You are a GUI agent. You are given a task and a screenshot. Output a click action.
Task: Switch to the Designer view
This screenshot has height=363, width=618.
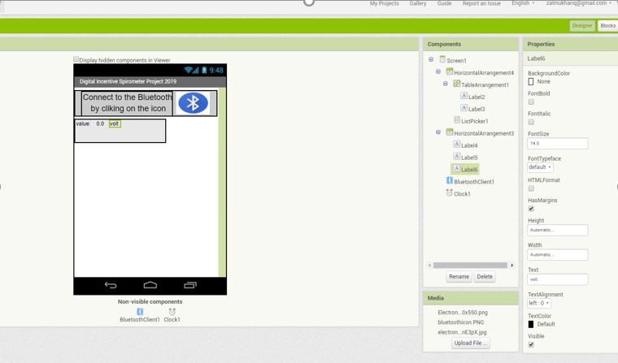pyautogui.click(x=582, y=26)
